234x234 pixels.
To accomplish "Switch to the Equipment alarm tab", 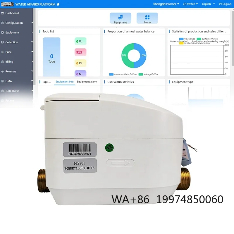I will point(87,82).
